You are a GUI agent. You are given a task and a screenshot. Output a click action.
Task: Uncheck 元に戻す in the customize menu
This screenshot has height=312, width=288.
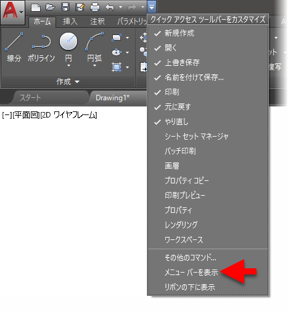click(208, 107)
